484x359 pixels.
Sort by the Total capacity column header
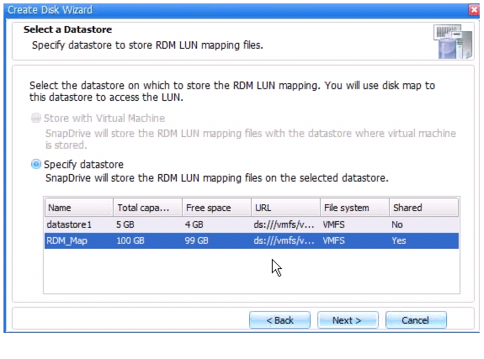(x=147, y=208)
